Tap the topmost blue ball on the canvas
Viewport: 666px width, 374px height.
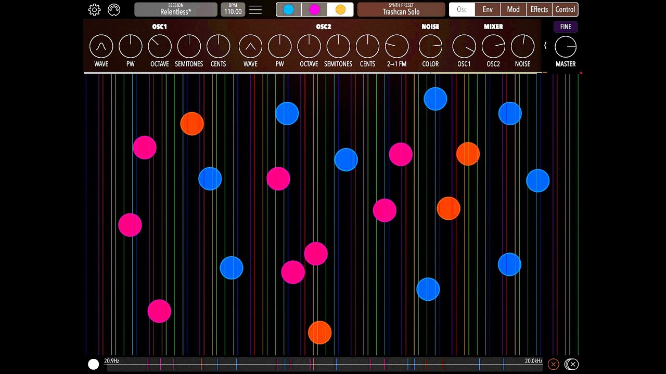click(436, 99)
